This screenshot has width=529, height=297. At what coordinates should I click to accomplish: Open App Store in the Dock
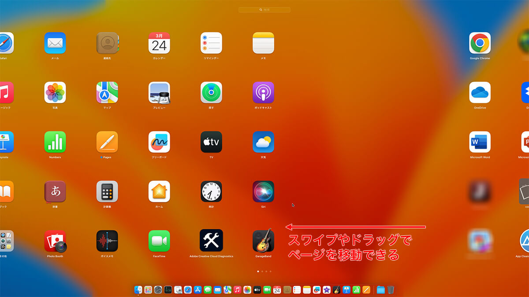pyautogui.click(x=197, y=290)
